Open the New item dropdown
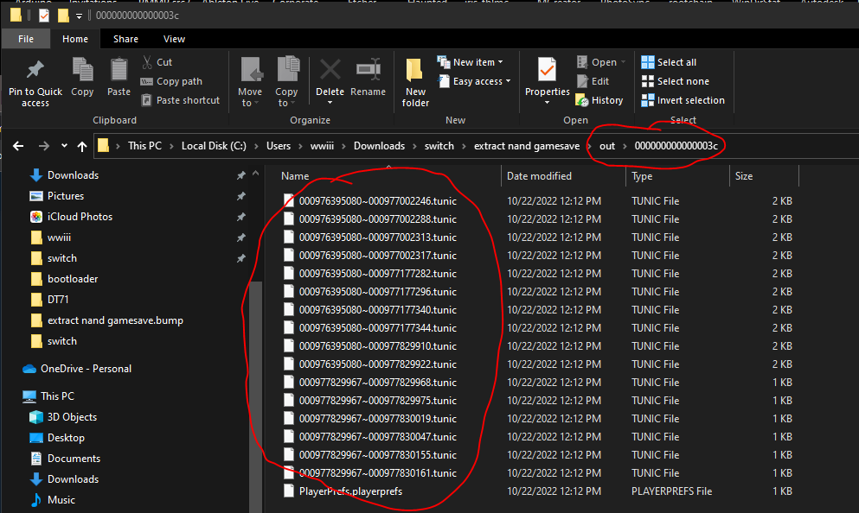Screen dimensions: 859x513 click(x=471, y=62)
